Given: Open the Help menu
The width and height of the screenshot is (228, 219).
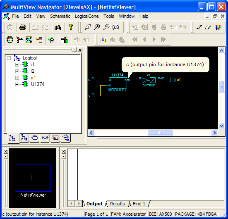Looking at the screenshot, I should coord(144,16).
